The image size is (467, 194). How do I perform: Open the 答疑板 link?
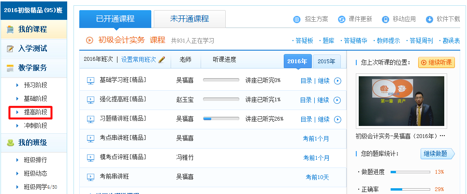pyautogui.click(x=305, y=41)
